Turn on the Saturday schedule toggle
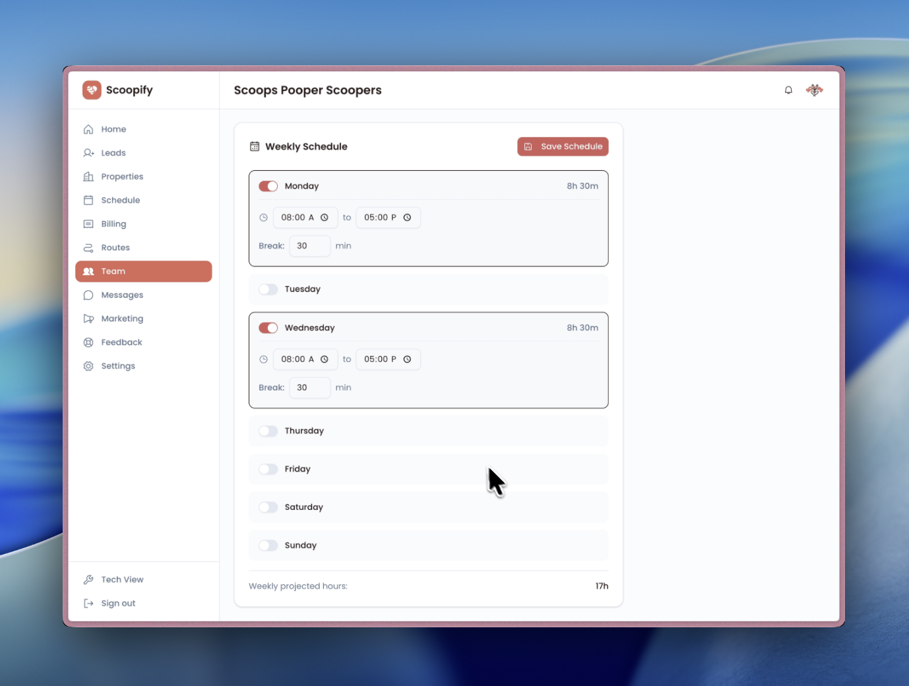The height and width of the screenshot is (686, 909). tap(268, 507)
